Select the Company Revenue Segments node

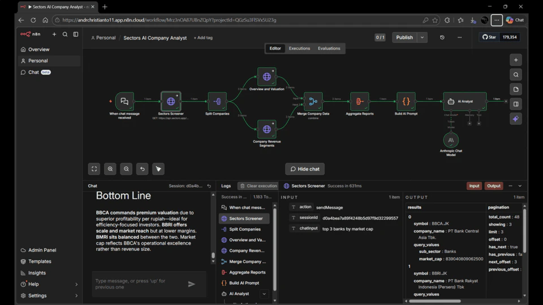266,129
